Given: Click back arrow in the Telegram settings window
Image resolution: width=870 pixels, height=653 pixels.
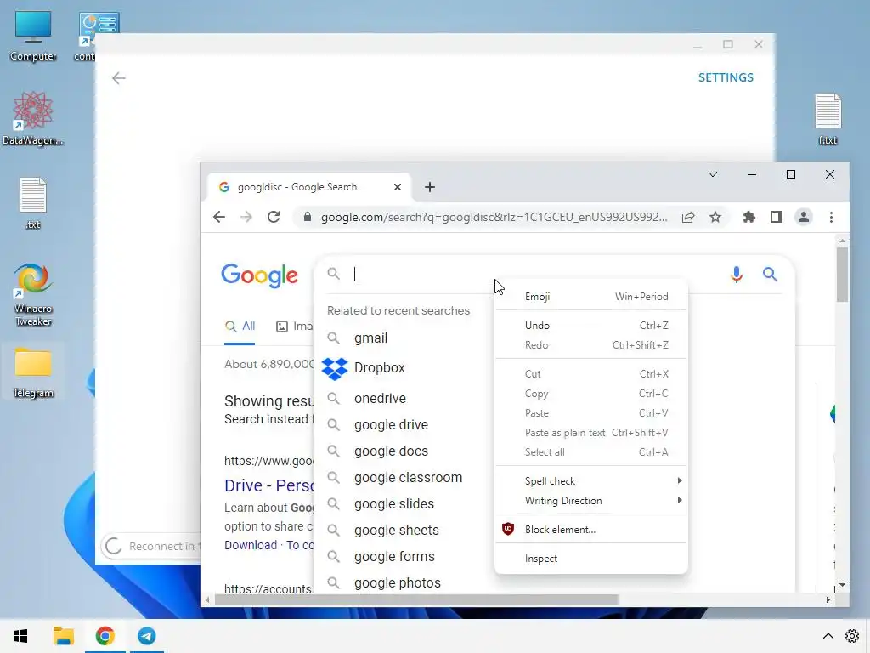Looking at the screenshot, I should (119, 78).
